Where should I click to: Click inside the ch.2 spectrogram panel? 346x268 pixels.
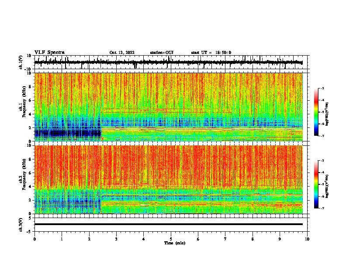169,180
